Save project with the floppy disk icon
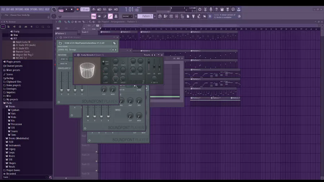324x182 pixels. click(222, 9)
